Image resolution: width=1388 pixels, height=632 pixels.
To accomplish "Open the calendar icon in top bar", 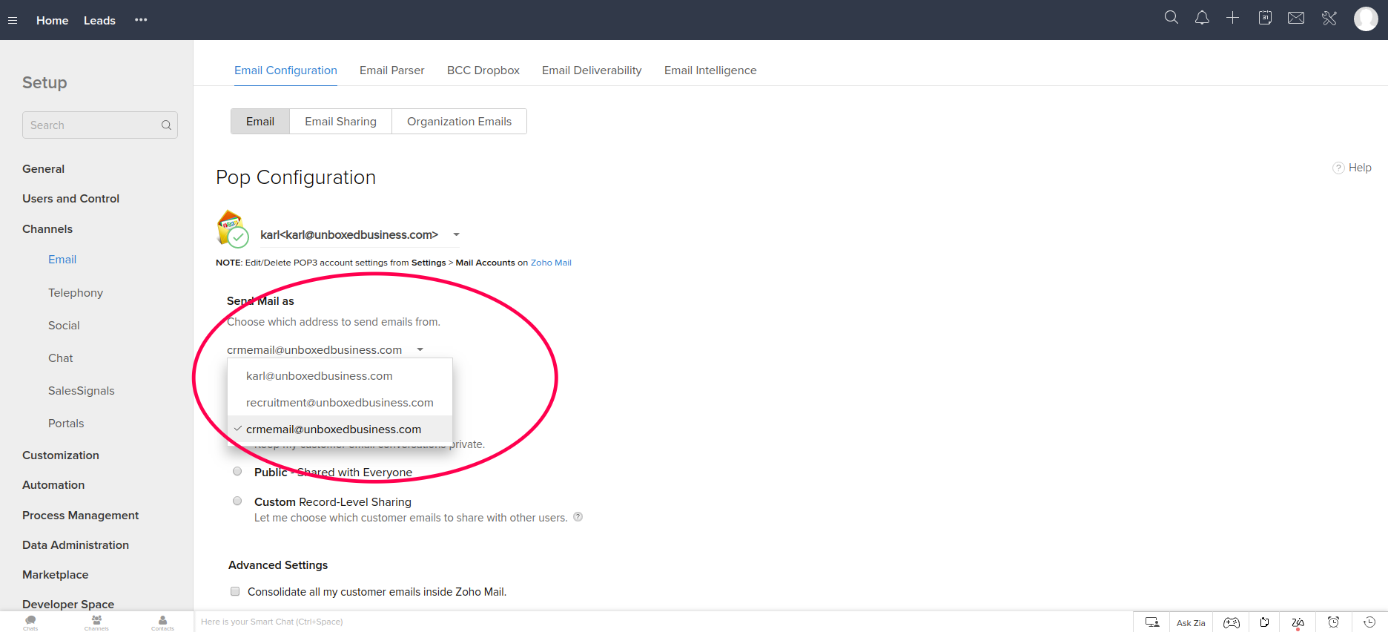I will 1265,18.
